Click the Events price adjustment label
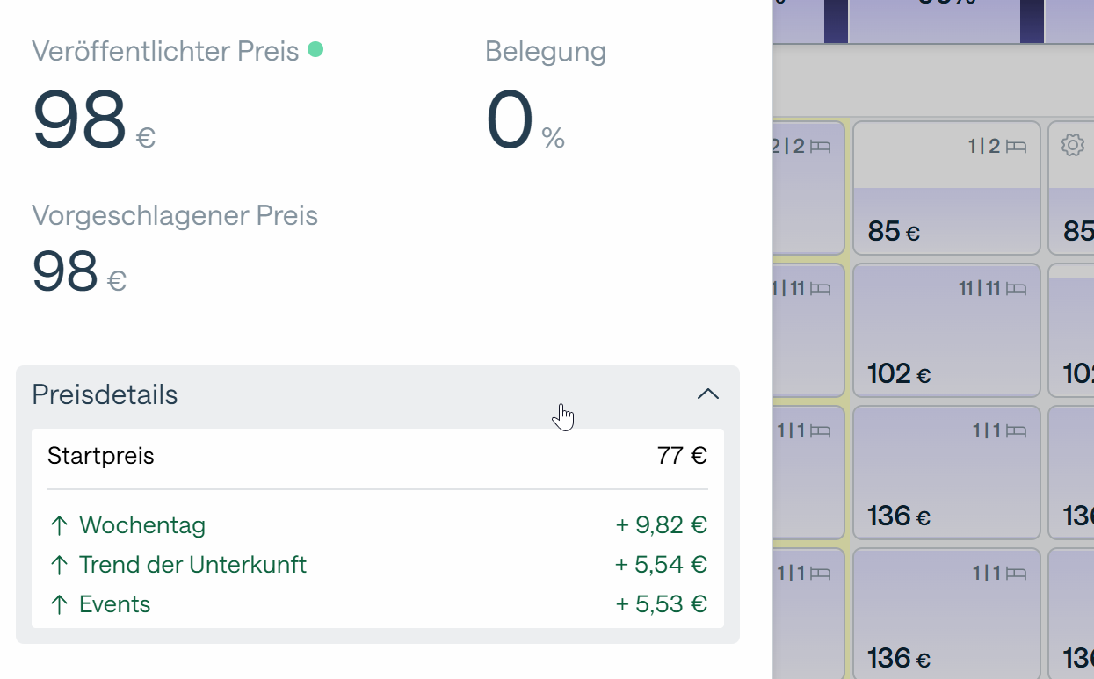1094x679 pixels. pos(115,604)
